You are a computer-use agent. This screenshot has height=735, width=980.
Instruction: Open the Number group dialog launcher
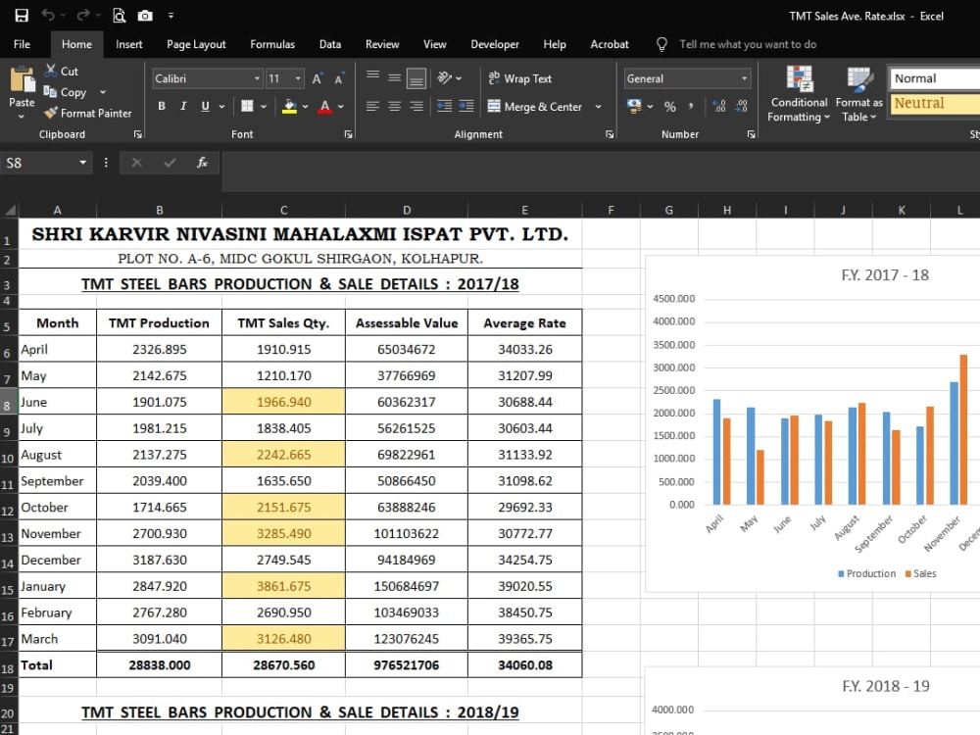(x=751, y=134)
